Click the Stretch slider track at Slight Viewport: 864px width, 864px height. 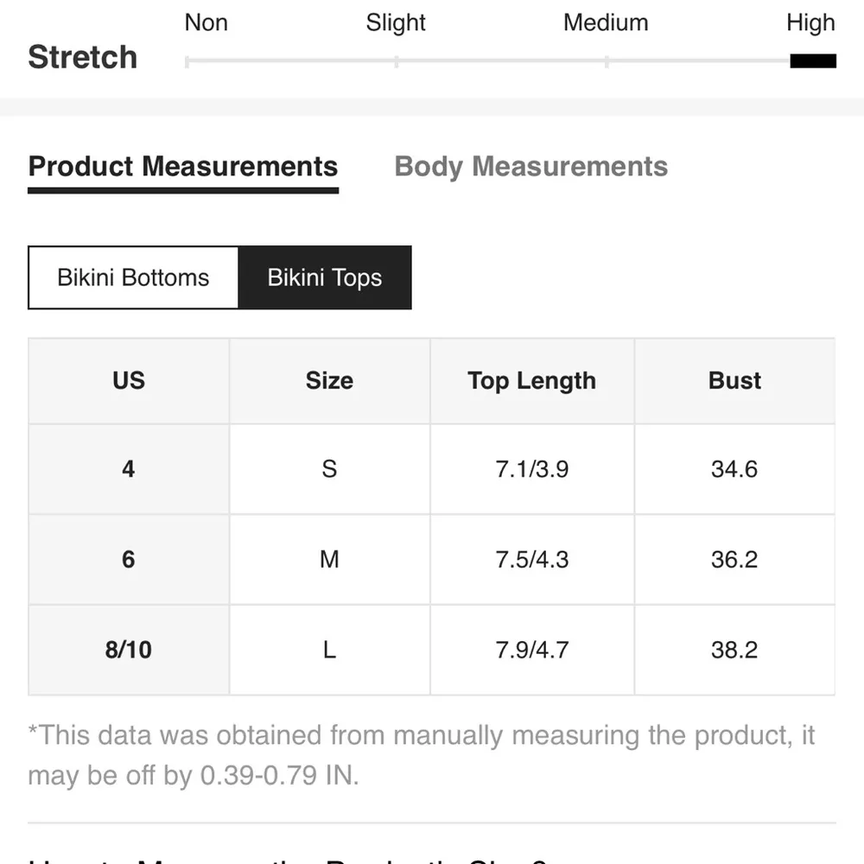(x=396, y=61)
